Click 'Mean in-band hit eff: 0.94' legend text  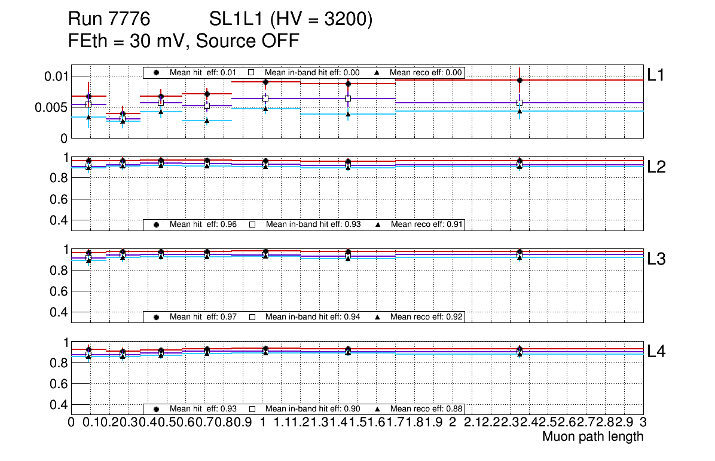[313, 316]
